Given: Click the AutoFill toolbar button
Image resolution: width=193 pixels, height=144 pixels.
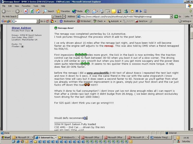Looking at the screenshot, I should click(129, 21).
